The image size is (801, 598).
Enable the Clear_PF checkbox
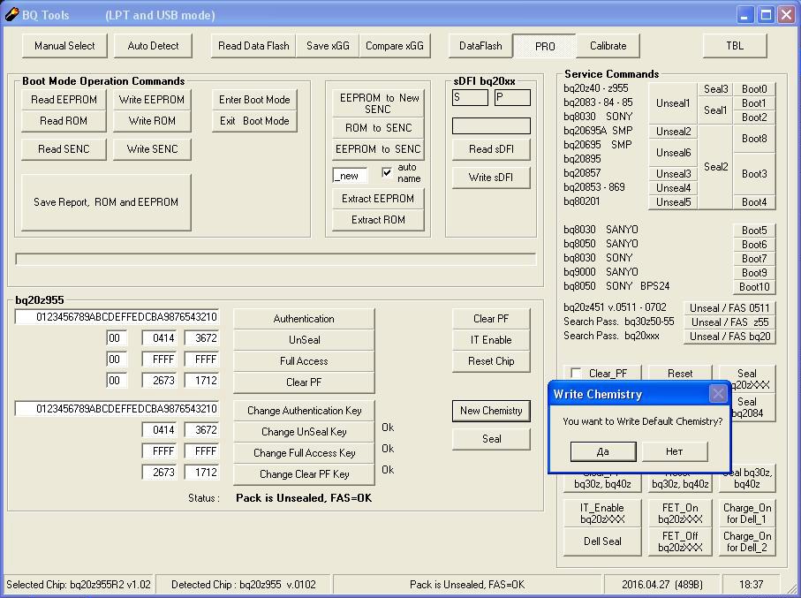(576, 373)
